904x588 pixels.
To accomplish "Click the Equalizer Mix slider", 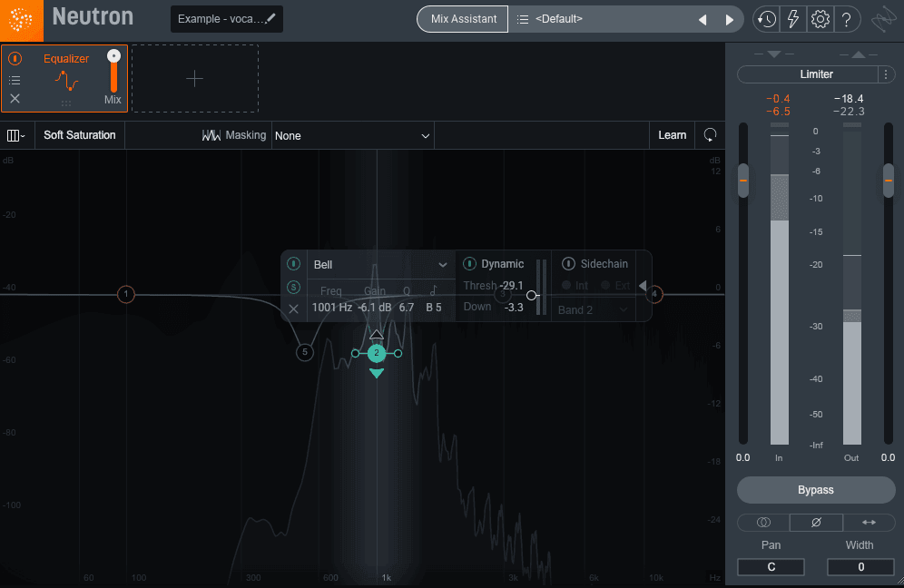I will (x=113, y=72).
